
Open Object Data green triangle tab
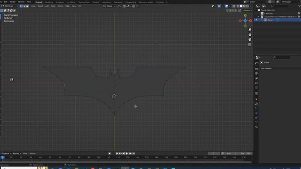tap(256, 122)
